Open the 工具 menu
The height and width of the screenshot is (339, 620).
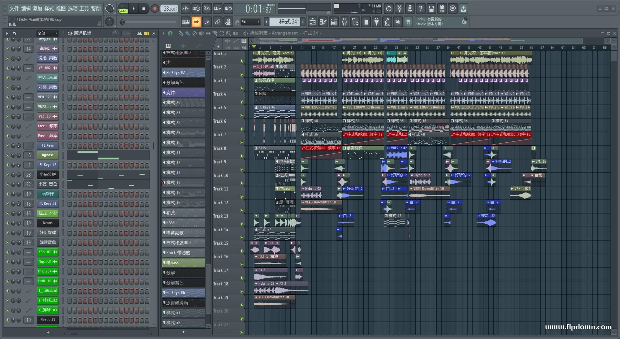pyautogui.click(x=84, y=9)
